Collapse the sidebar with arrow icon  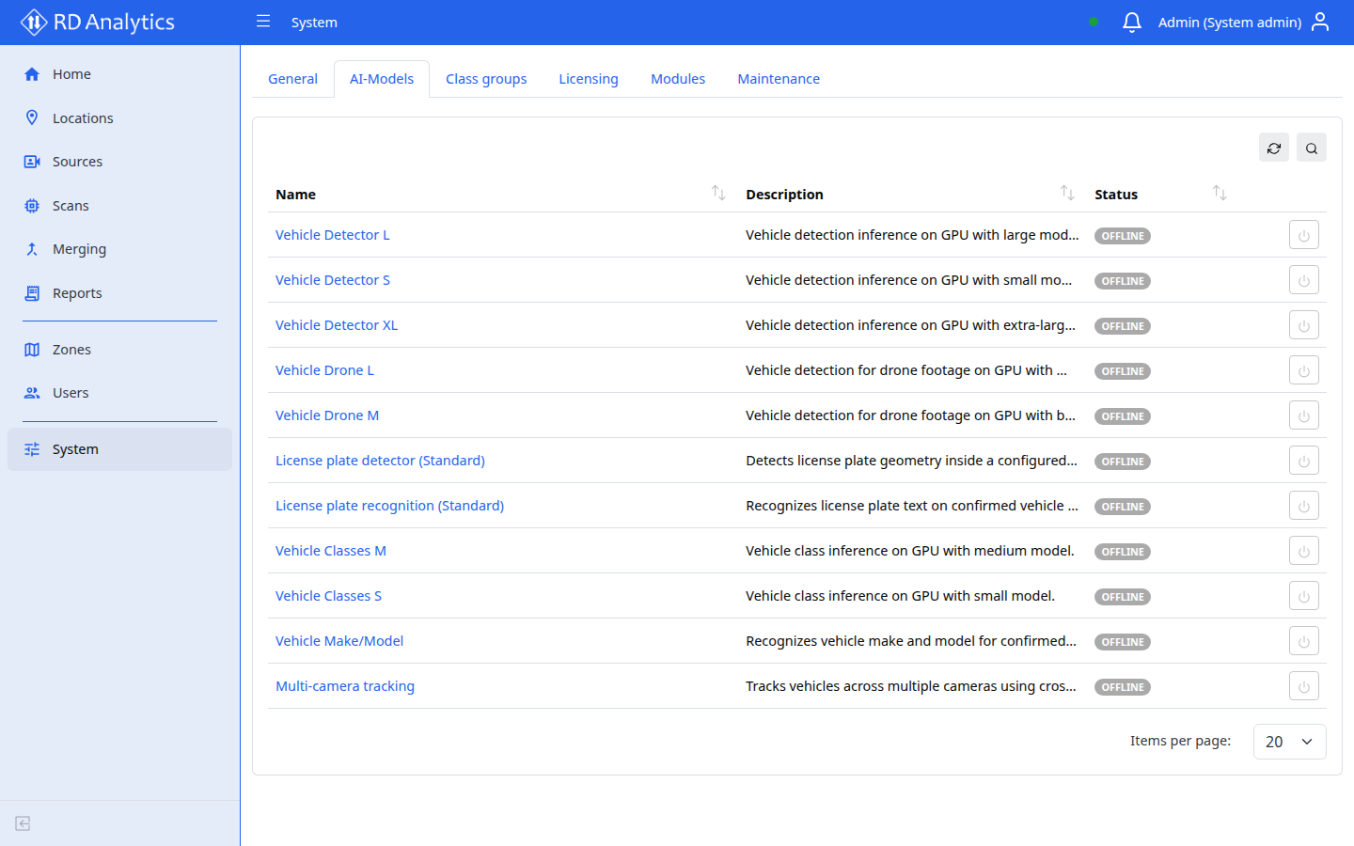(x=24, y=823)
